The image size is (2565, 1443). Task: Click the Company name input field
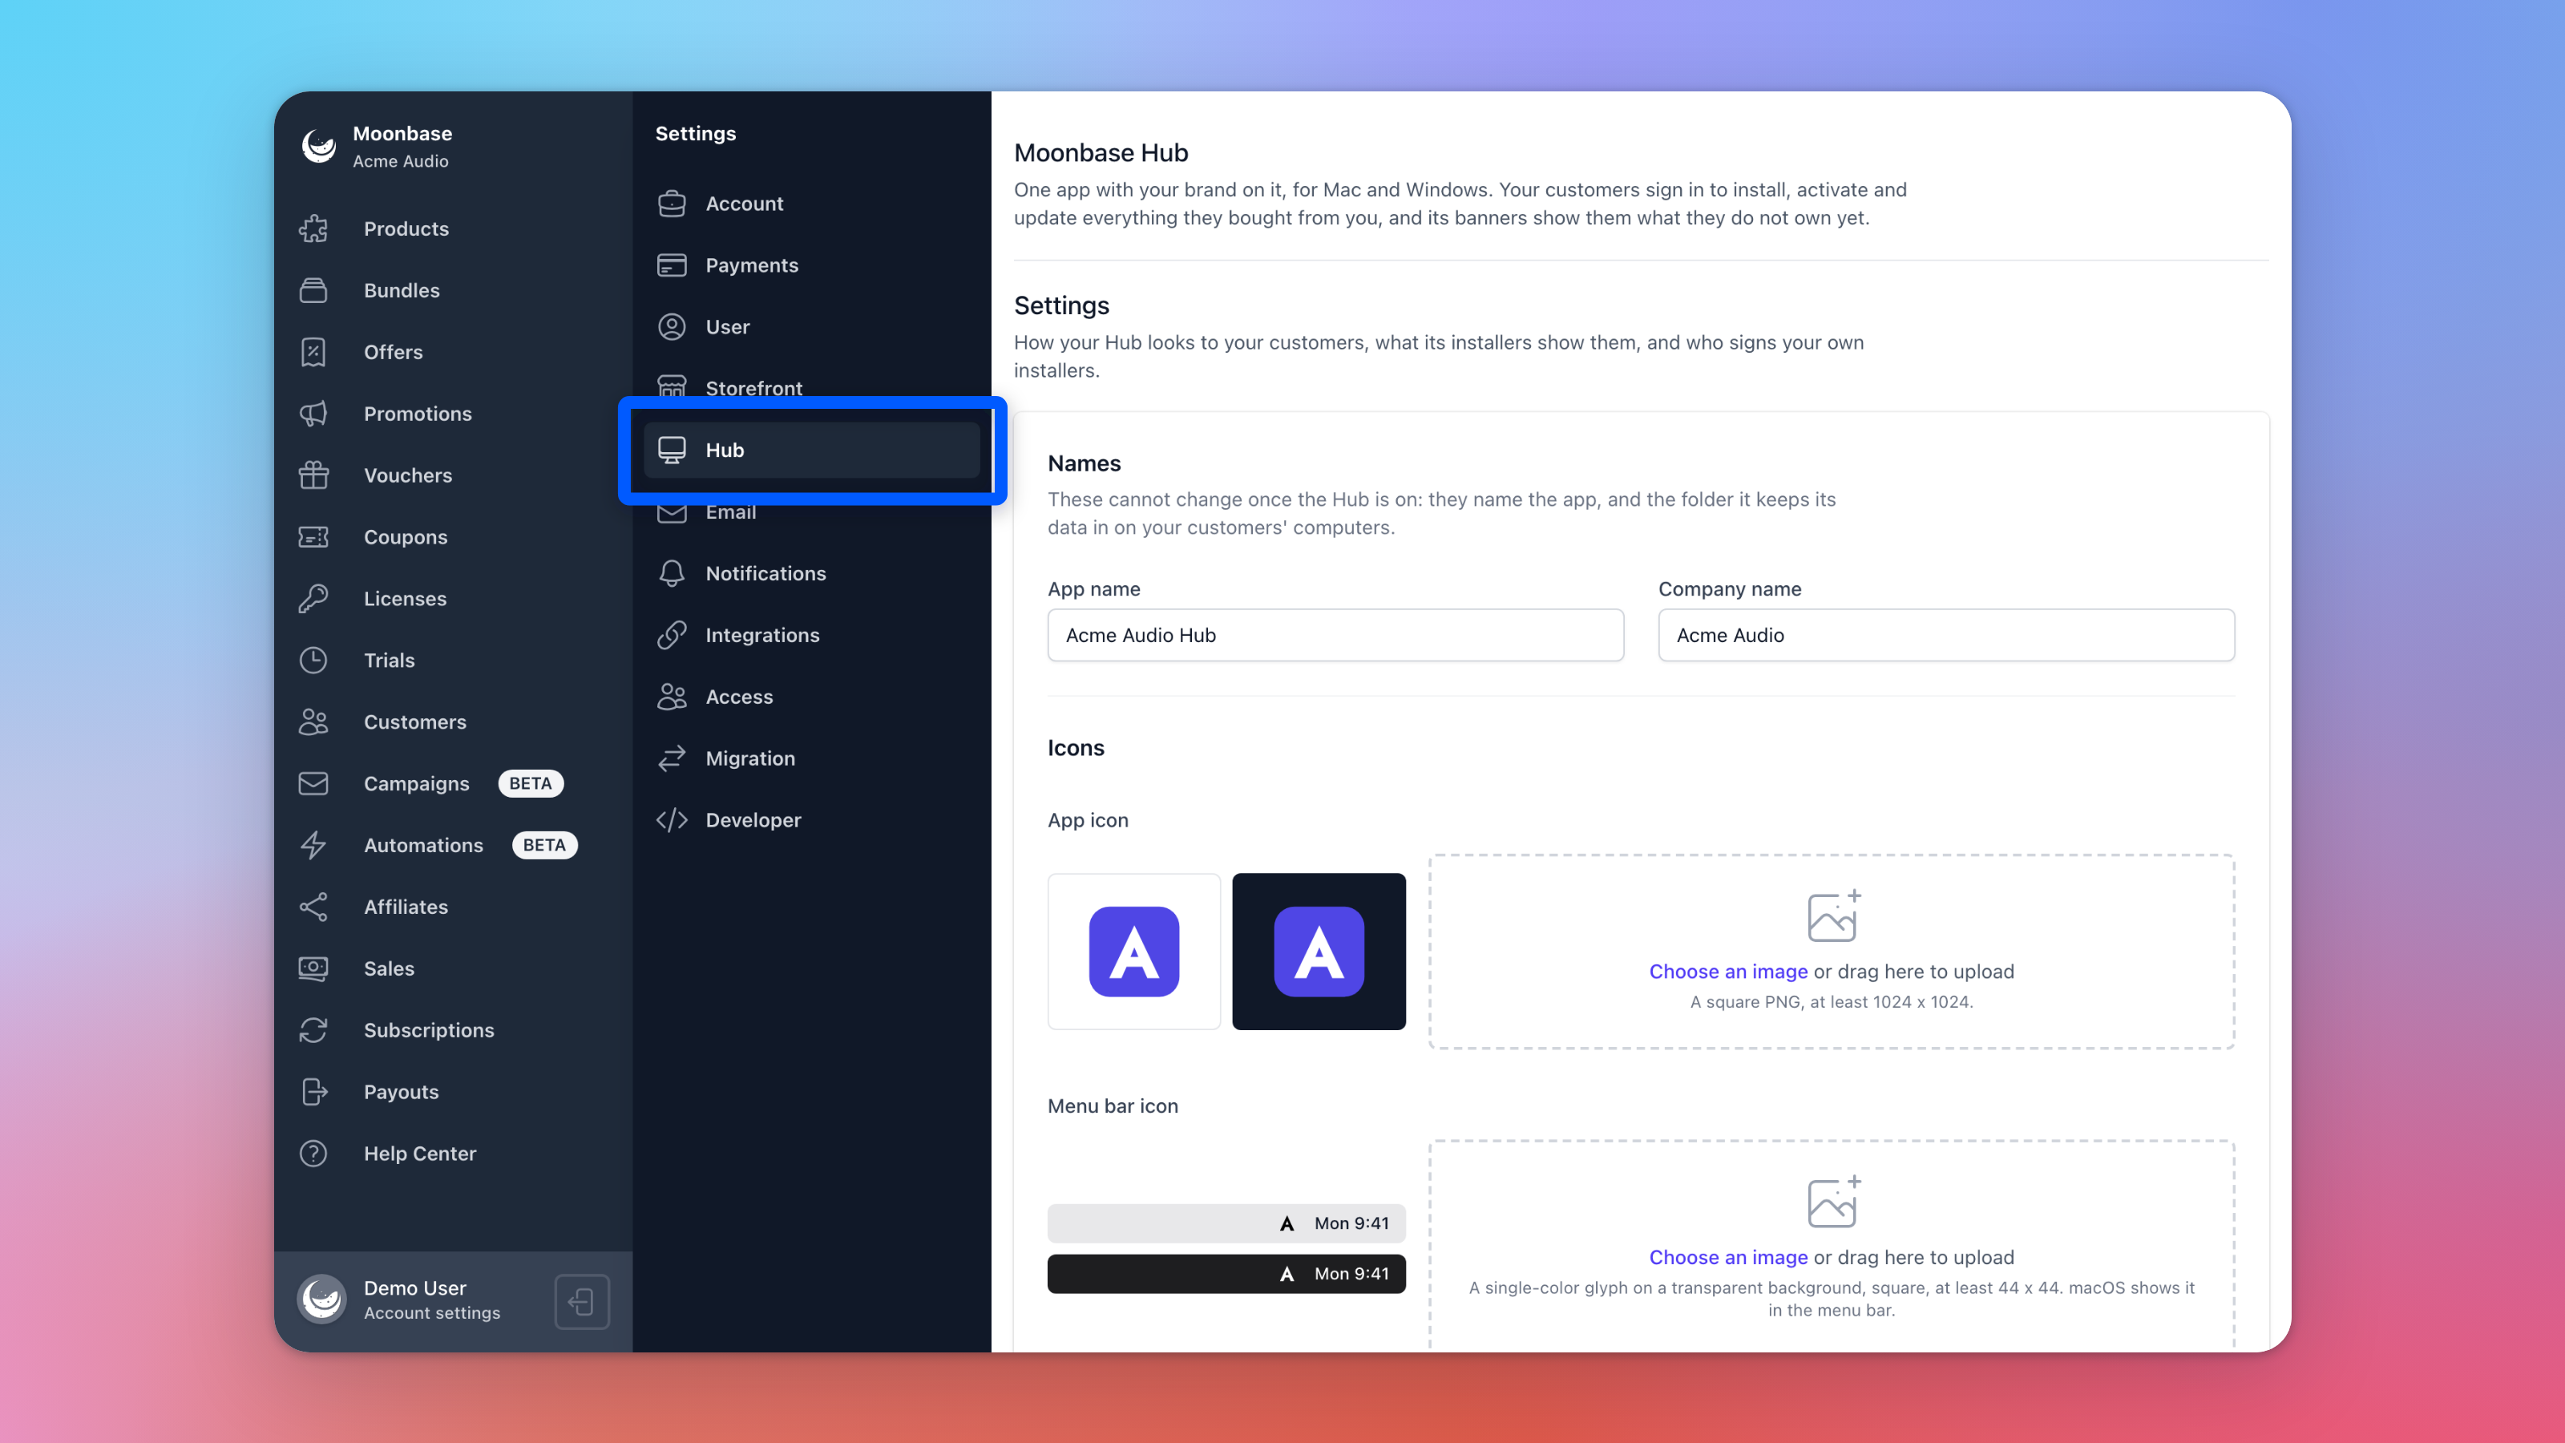coord(1945,636)
